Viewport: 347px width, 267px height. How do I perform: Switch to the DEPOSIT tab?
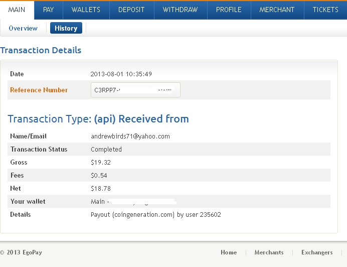click(x=131, y=10)
